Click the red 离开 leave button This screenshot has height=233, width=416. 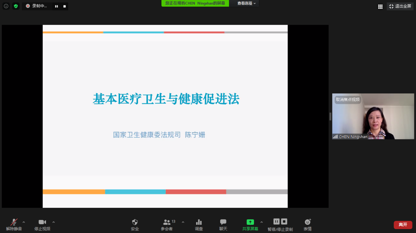pyautogui.click(x=403, y=225)
